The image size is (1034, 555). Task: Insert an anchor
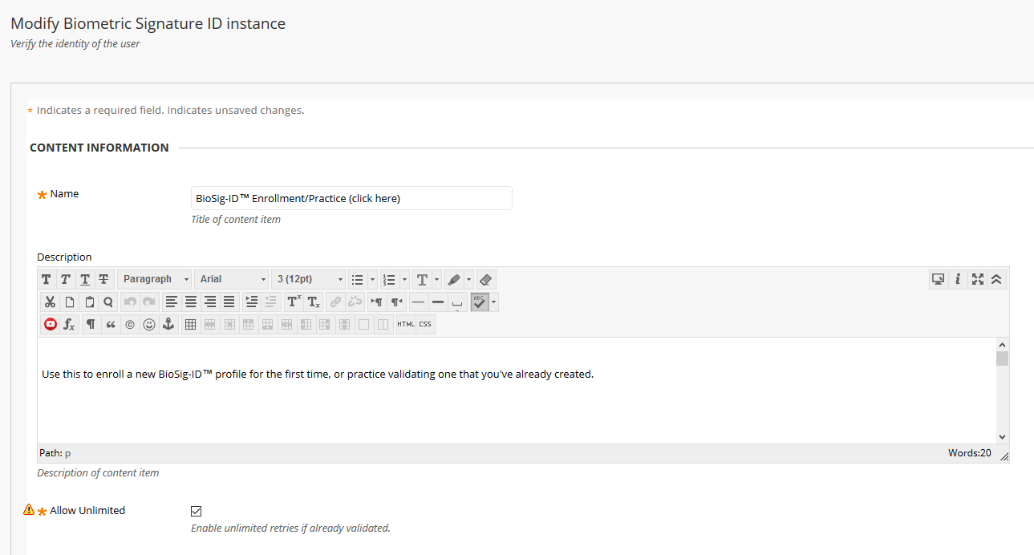coord(168,325)
